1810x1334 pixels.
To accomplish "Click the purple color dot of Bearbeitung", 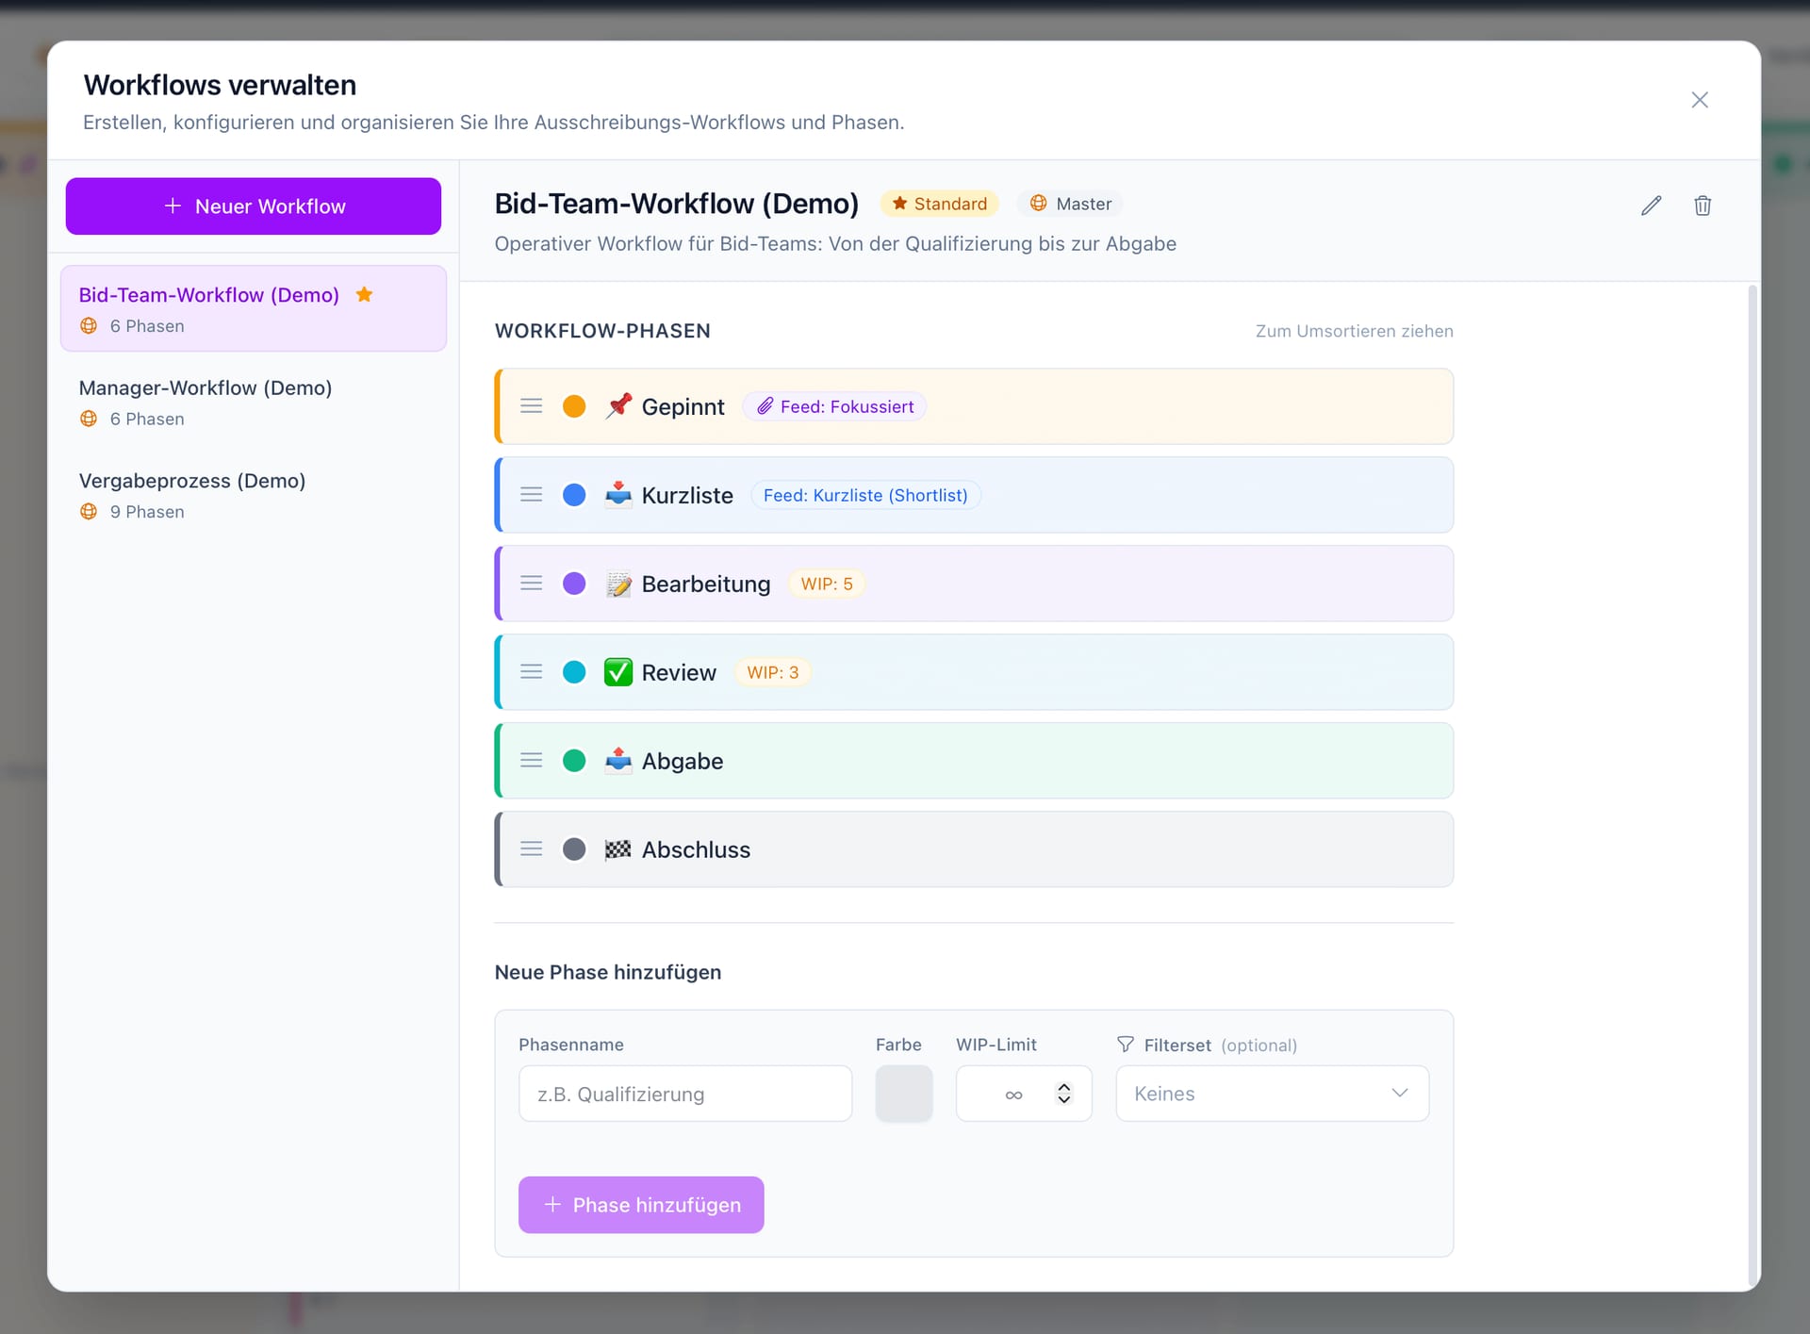I will 574,584.
